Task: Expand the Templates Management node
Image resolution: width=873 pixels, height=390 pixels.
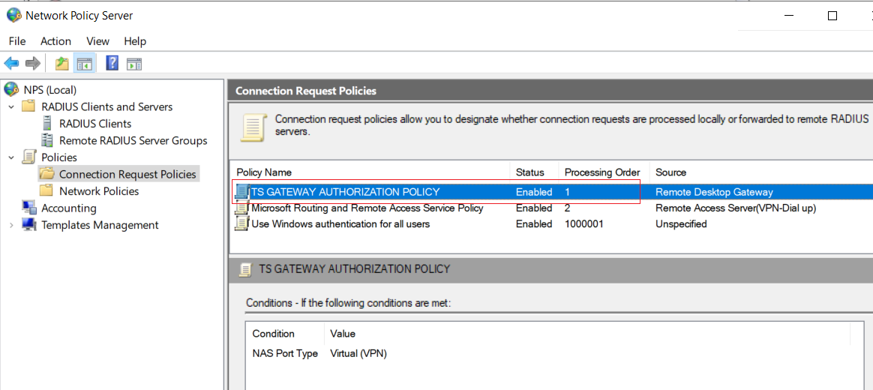Action: [11, 225]
